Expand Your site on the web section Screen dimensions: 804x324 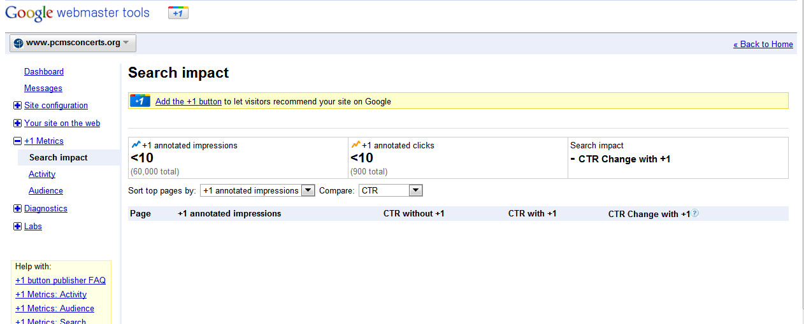[x=17, y=123]
